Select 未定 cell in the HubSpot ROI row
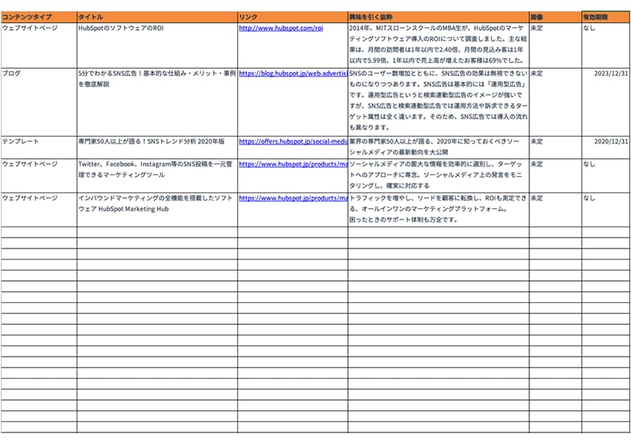This screenshot has width=631, height=445. 555,45
